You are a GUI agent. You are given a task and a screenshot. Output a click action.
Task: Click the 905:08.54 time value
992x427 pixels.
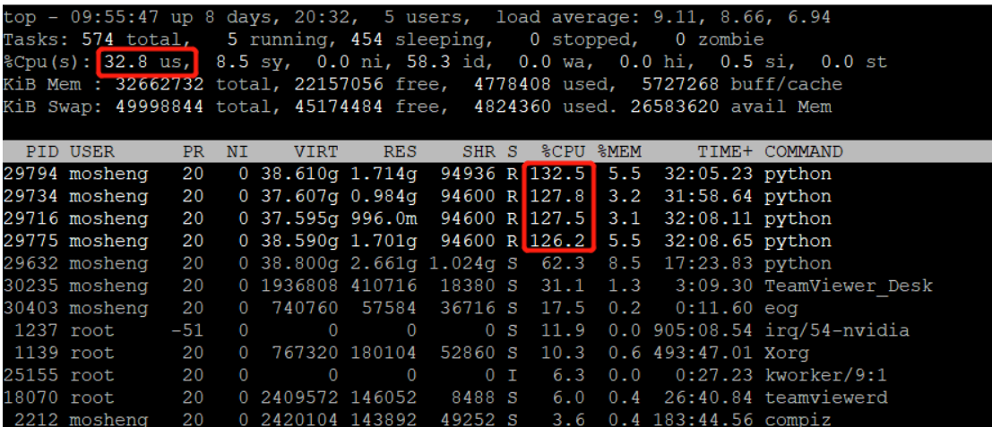coord(703,331)
